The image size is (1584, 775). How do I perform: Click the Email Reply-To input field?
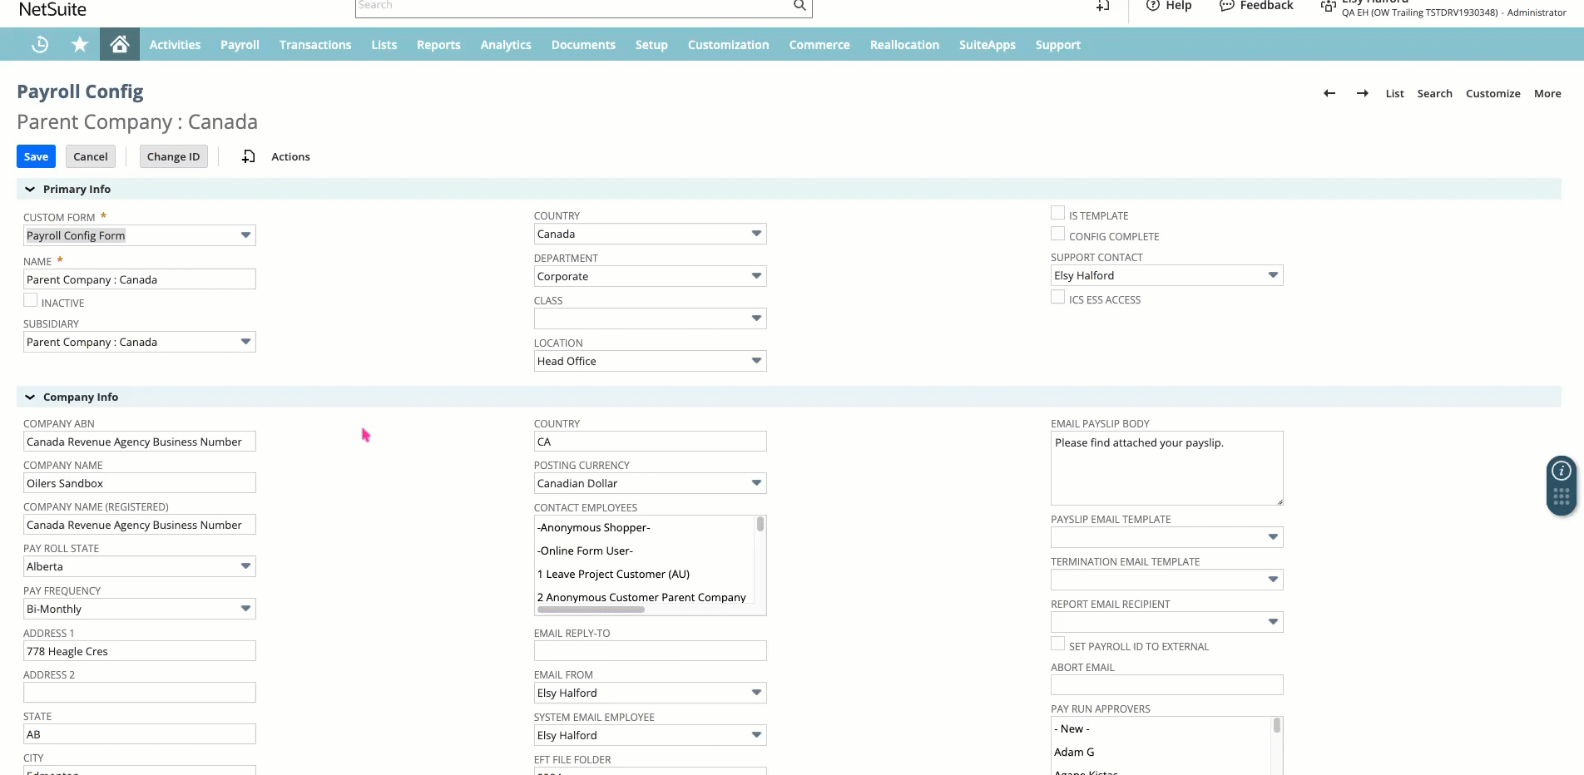click(x=650, y=651)
